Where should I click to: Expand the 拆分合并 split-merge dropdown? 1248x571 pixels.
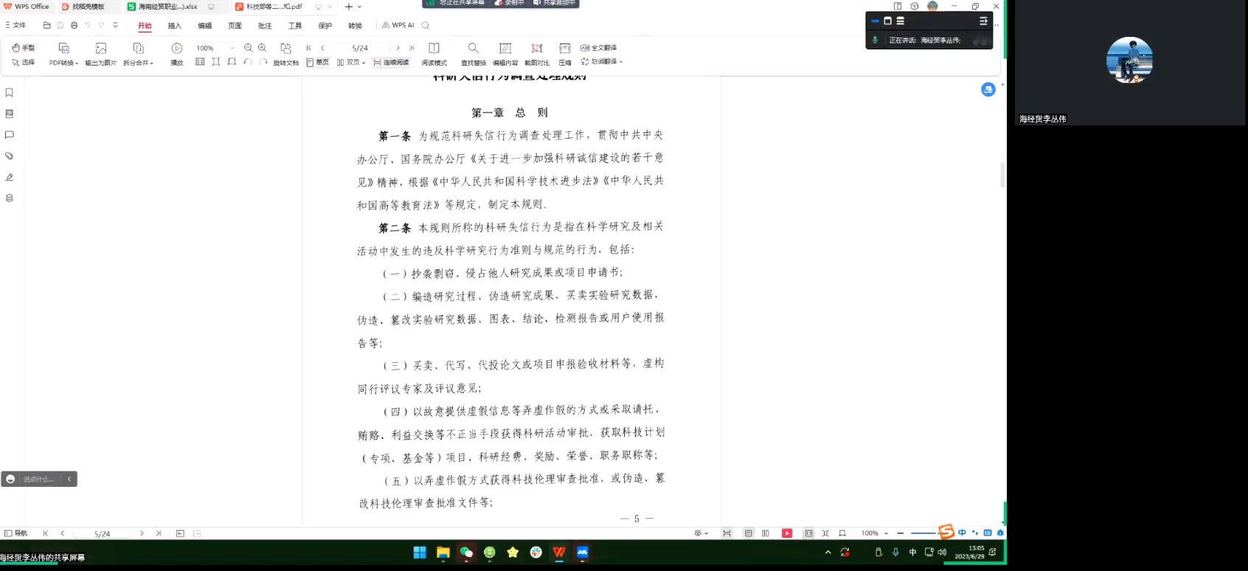[x=152, y=63]
